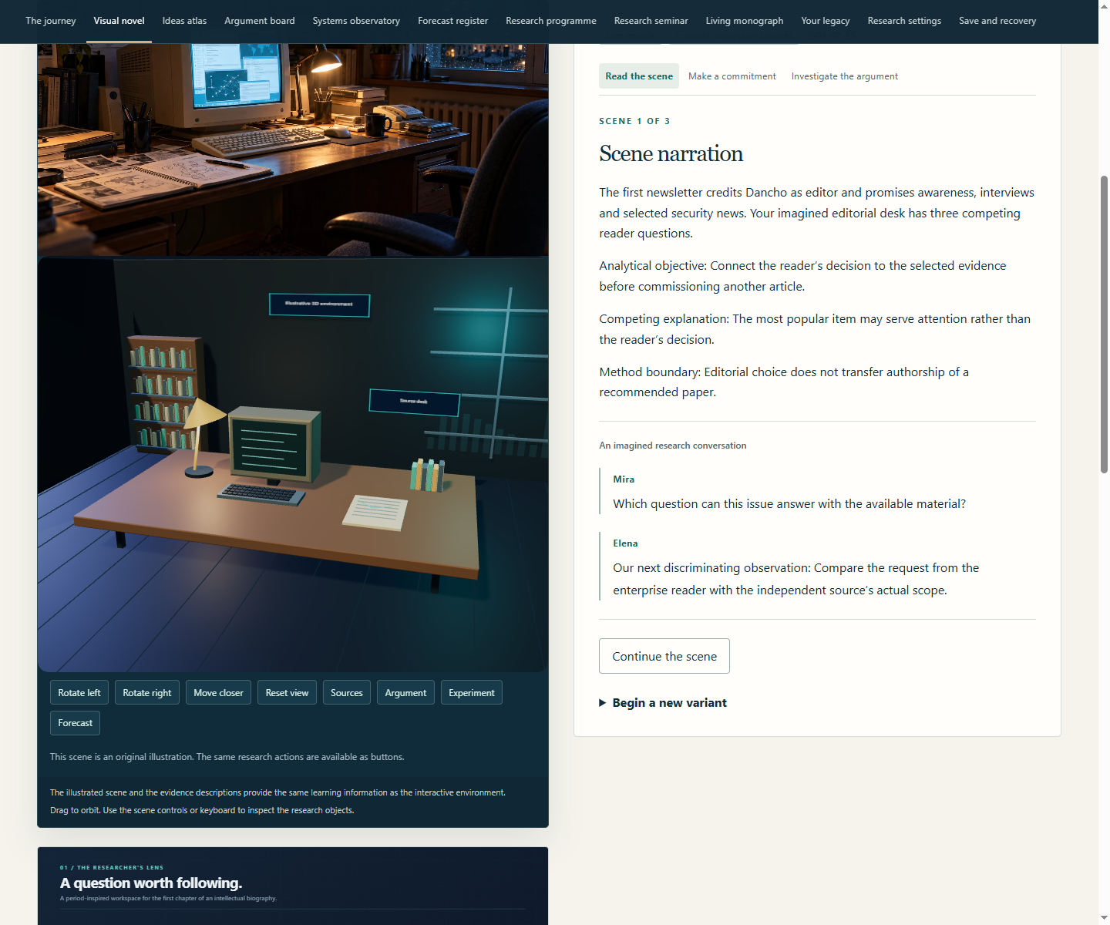Viewport: 1110px width, 925px height.
Task: Open Your legacy in navigation
Action: [x=826, y=21]
